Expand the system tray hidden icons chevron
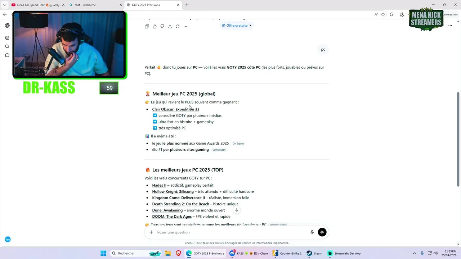Image resolution: width=461 pixels, height=259 pixels. (x=414, y=253)
